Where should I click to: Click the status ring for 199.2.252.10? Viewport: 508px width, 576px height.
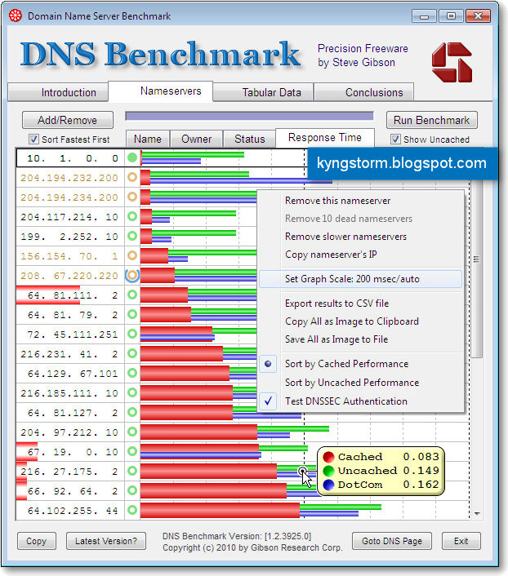click(132, 236)
